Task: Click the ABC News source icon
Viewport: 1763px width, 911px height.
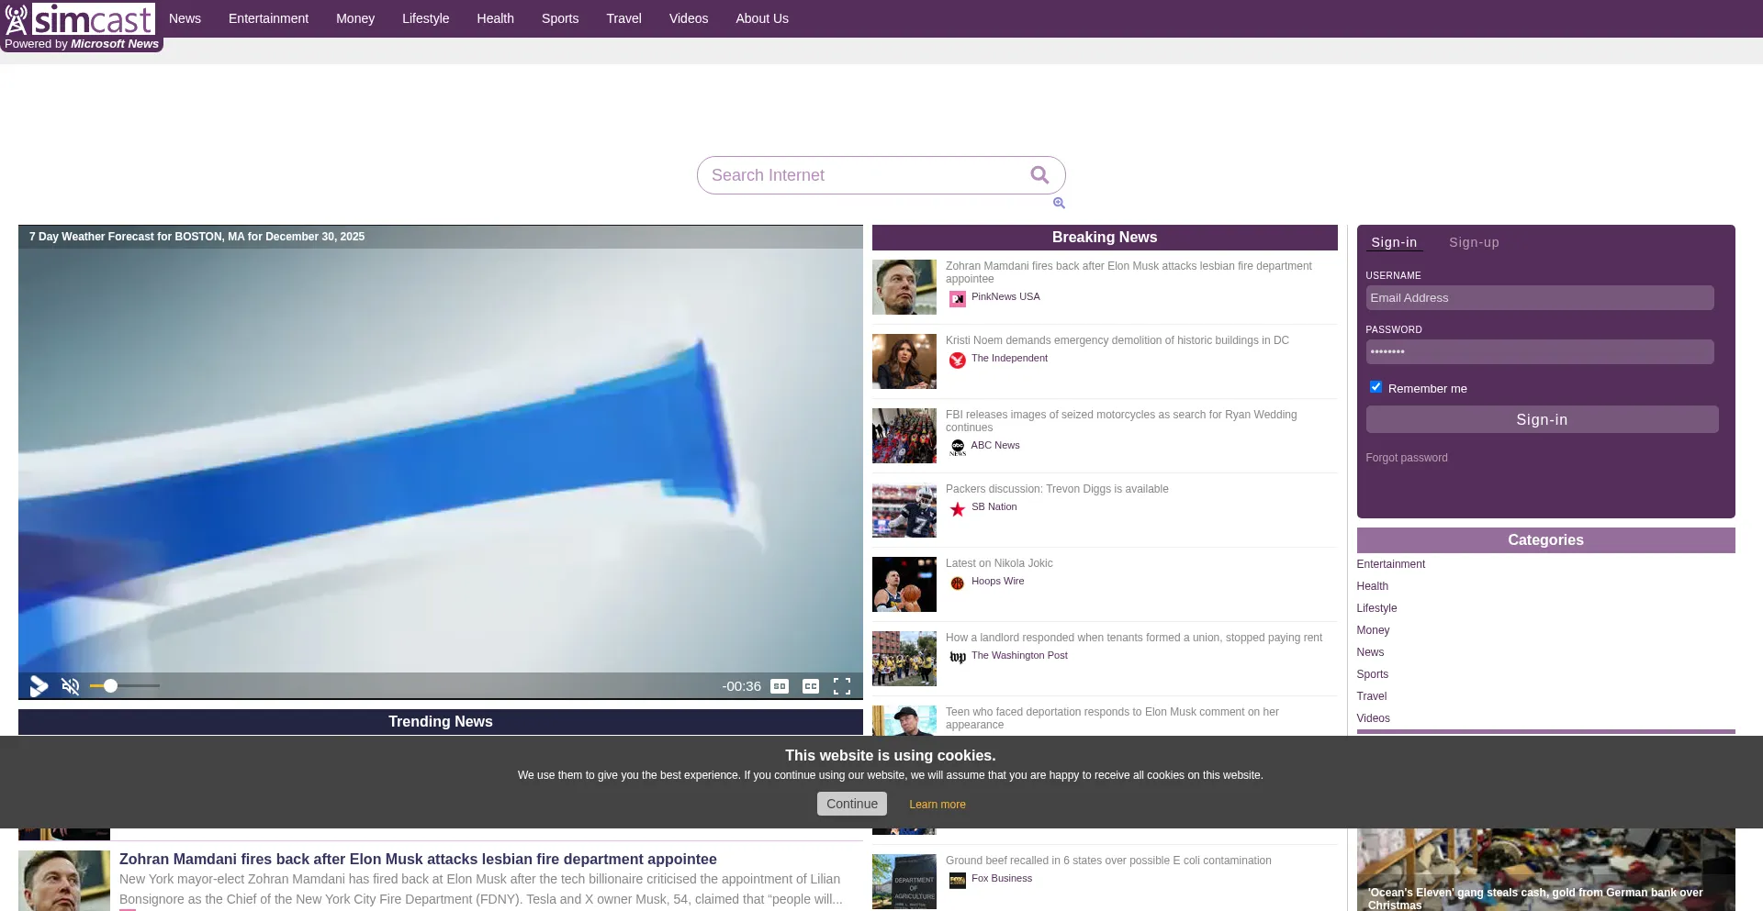Action: (958, 448)
